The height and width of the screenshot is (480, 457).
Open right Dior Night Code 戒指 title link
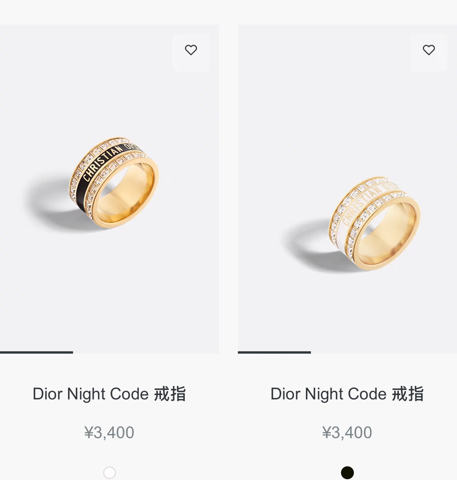[x=347, y=394]
